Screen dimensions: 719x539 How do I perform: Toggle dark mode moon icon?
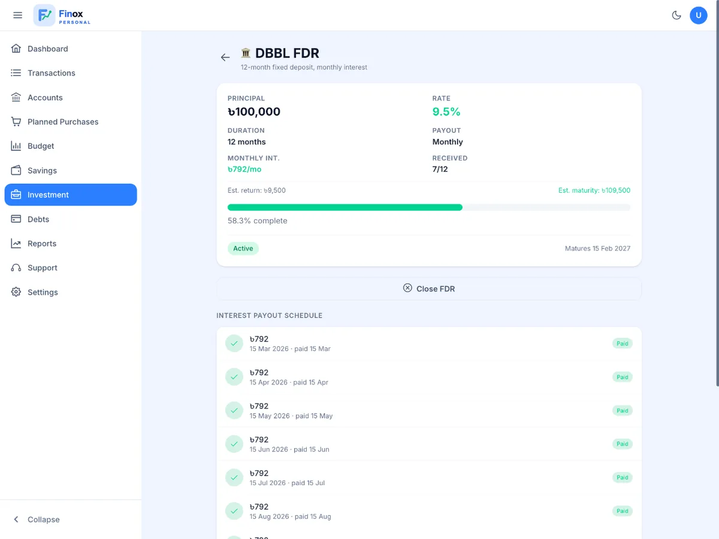(676, 15)
